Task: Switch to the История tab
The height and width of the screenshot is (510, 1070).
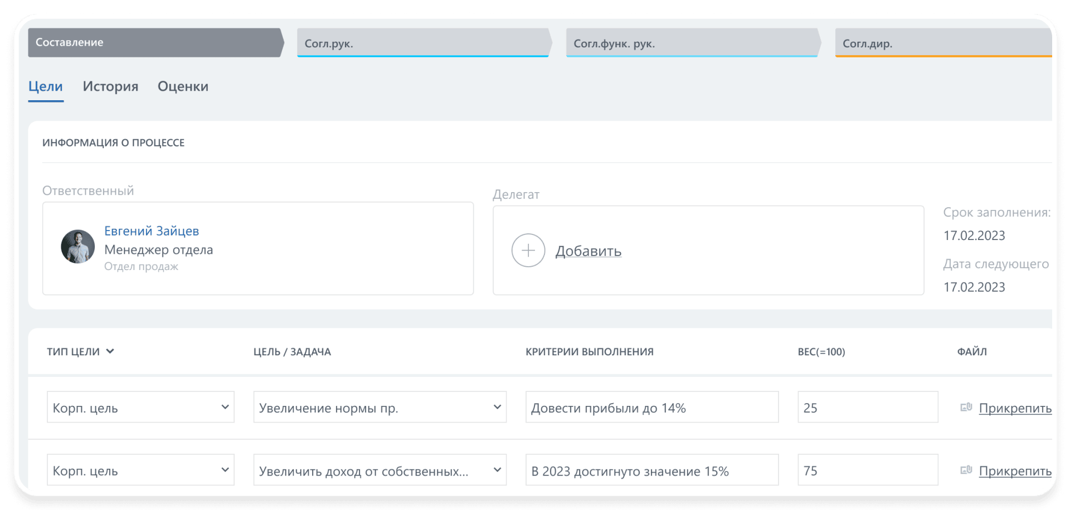Action: click(x=110, y=87)
